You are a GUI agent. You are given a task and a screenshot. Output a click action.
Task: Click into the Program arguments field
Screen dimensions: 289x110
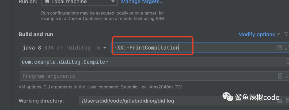pyautogui.click(x=147, y=76)
